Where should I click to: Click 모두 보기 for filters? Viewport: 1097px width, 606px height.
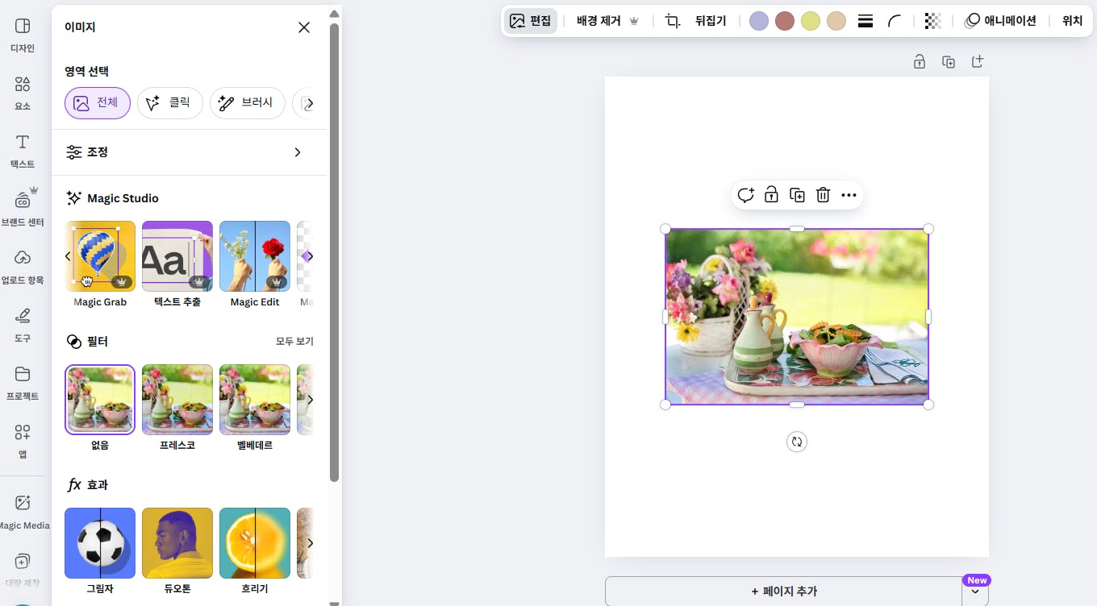[x=294, y=342]
